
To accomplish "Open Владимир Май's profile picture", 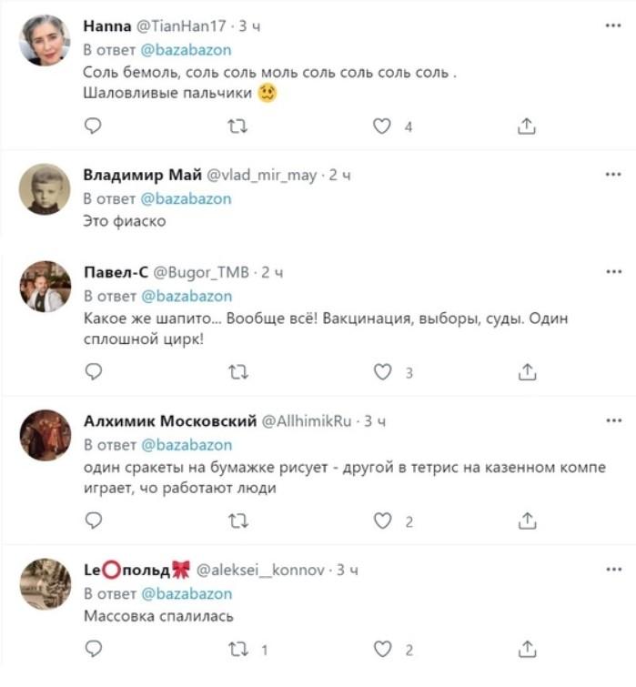I will [x=45, y=188].
